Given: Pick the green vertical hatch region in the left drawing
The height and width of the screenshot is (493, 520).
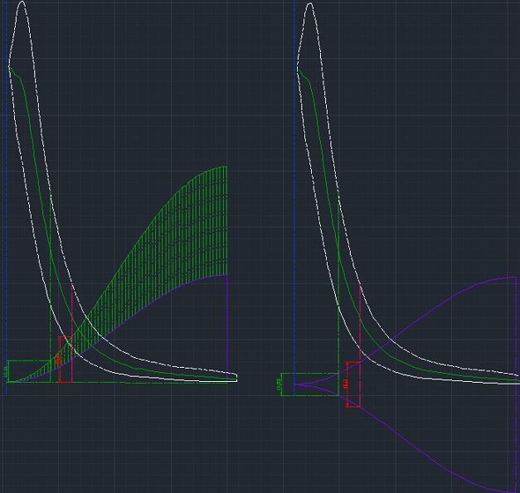Looking at the screenshot, I should click(x=173, y=245).
